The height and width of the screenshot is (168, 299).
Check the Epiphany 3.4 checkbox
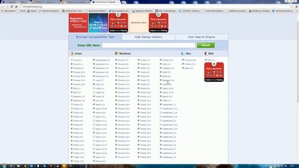71,96
